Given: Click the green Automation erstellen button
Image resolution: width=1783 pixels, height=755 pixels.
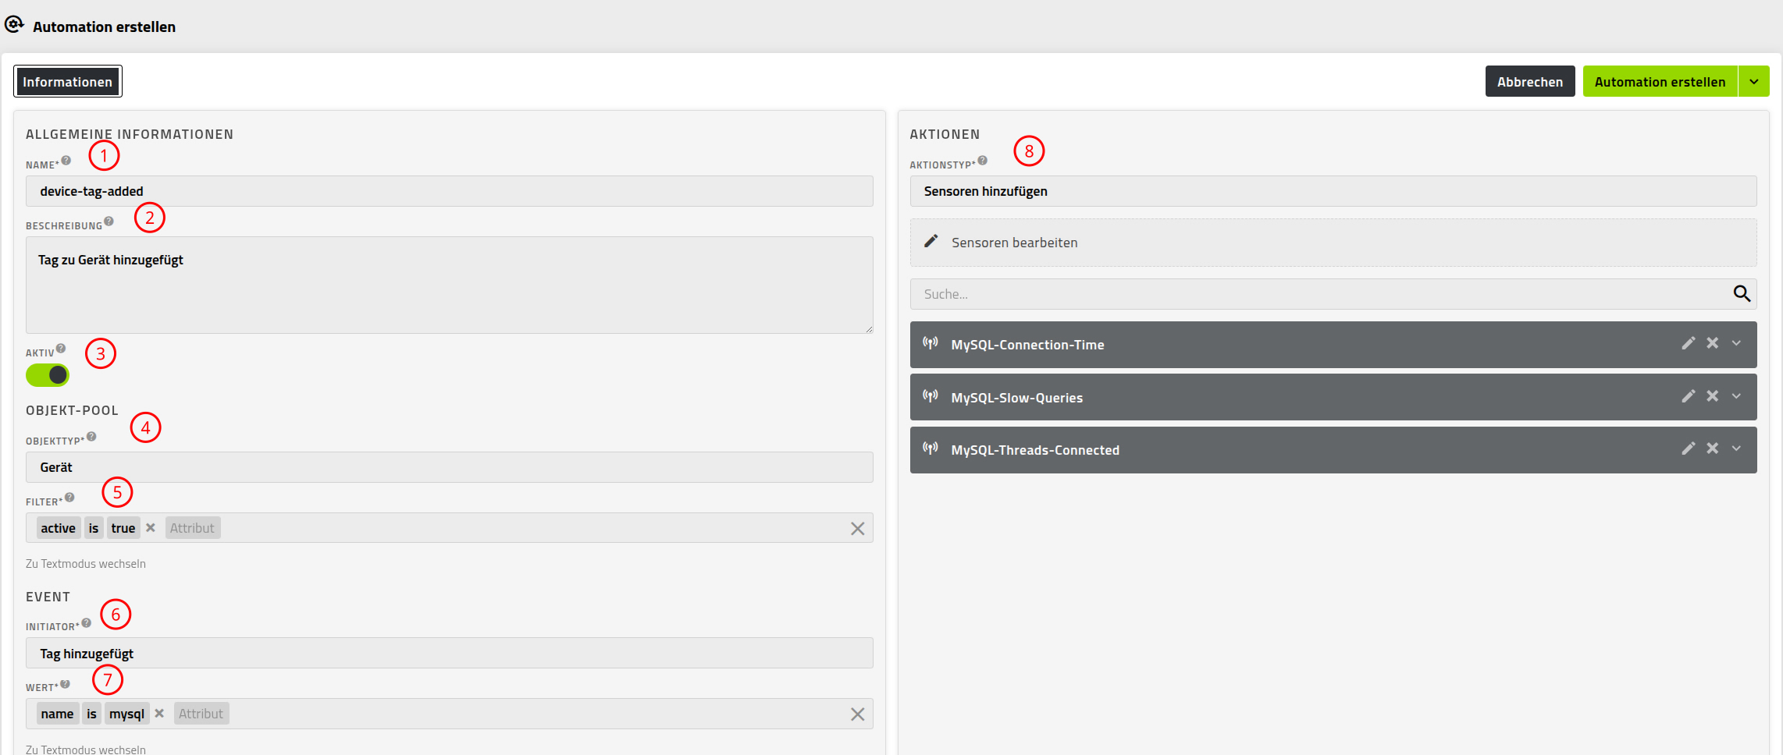Looking at the screenshot, I should [x=1660, y=82].
